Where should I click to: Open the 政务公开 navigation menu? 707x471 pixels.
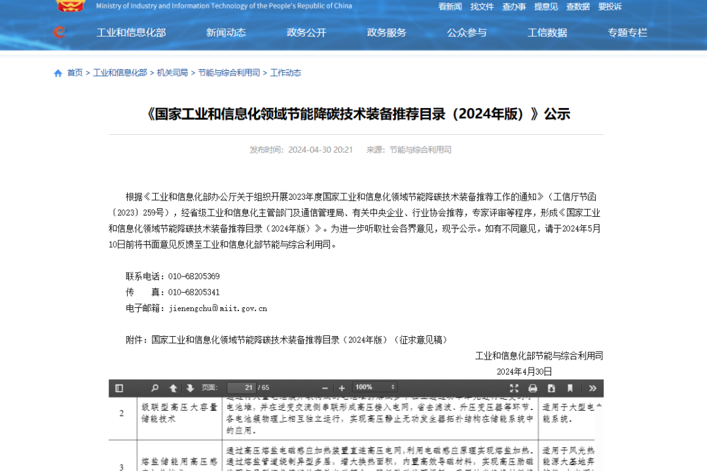point(306,33)
